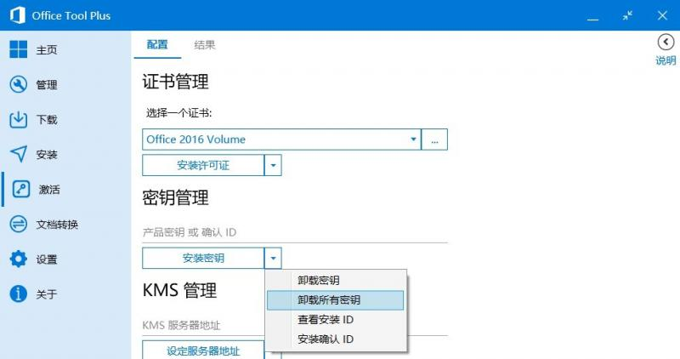Open the Office 2016 Volume certificate dropdown
The image size is (680, 359).
[x=281, y=140]
